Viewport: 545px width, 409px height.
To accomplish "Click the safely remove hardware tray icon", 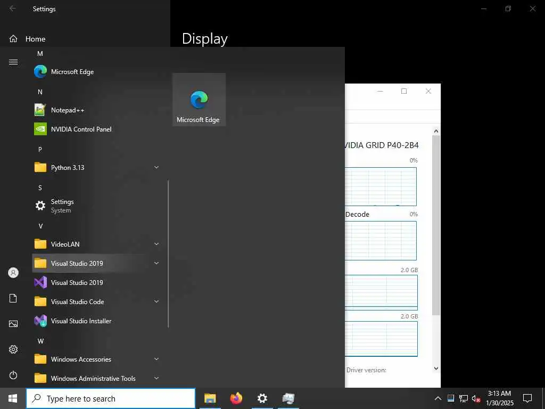I will coord(451,398).
